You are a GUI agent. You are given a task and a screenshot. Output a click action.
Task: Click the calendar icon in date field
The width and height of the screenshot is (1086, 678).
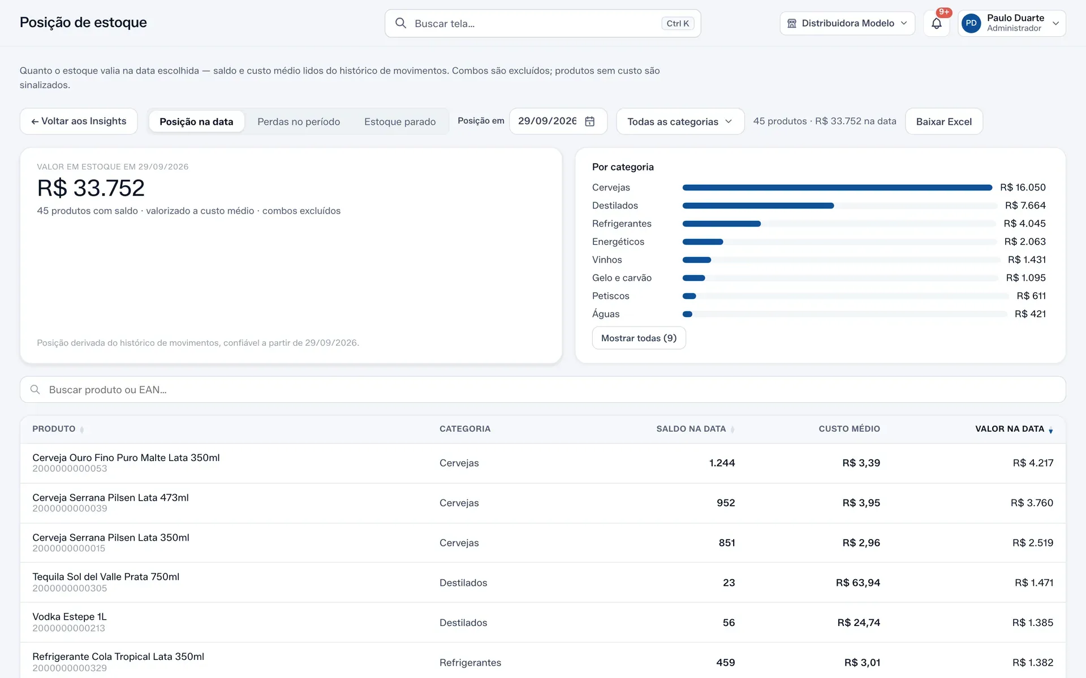click(x=589, y=121)
